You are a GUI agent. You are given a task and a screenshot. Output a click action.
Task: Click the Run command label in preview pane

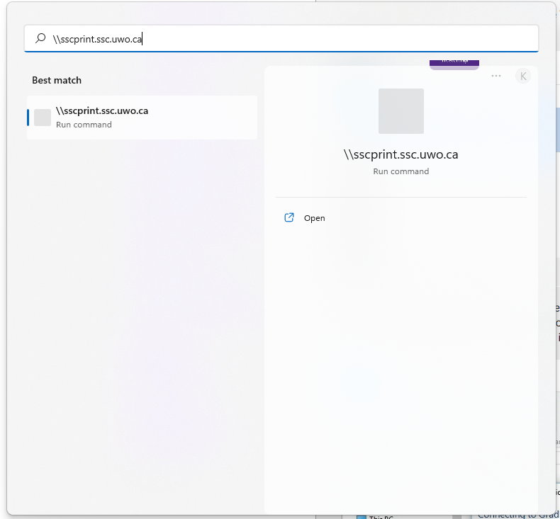coord(401,171)
